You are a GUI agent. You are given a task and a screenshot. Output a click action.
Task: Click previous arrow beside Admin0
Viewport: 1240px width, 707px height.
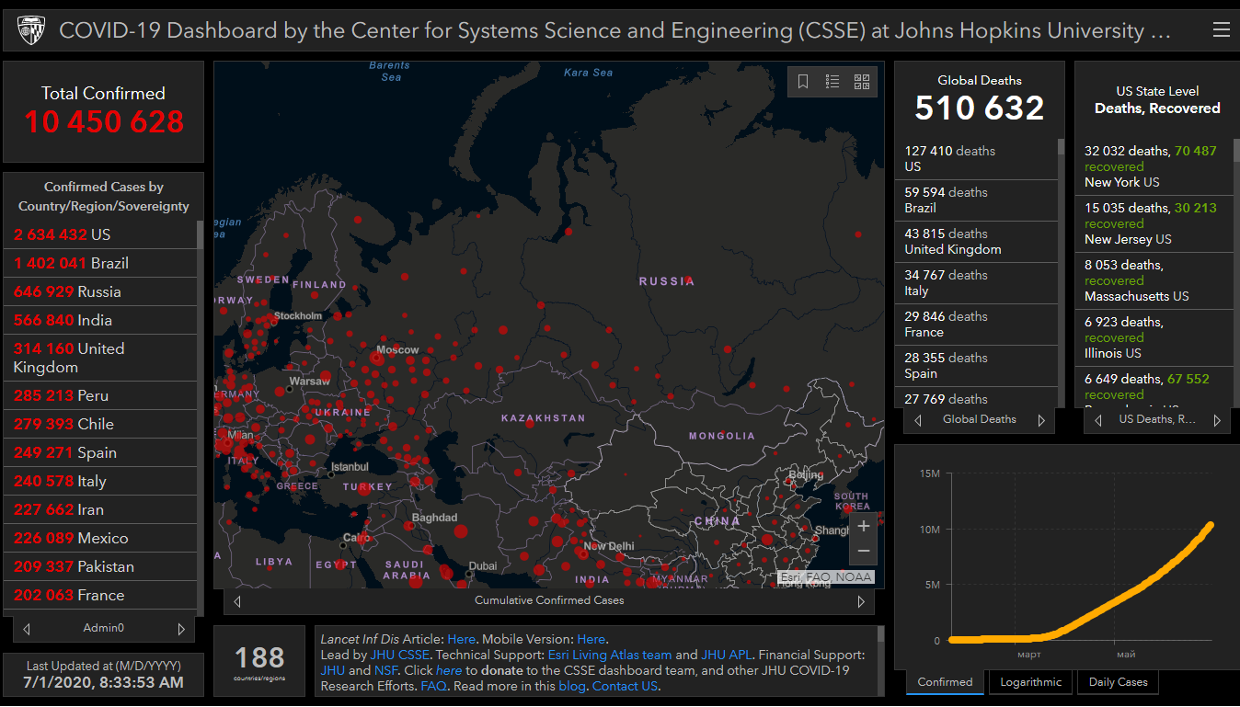[27, 629]
